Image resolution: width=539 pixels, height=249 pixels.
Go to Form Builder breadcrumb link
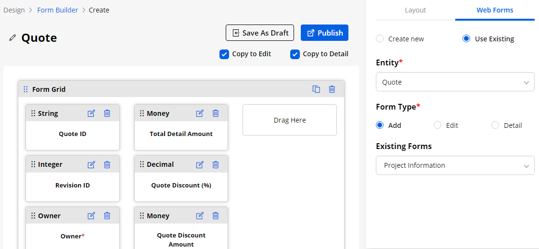[x=57, y=10]
